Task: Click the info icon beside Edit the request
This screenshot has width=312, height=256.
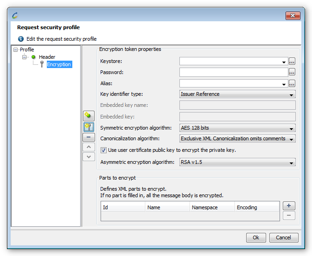Action: coord(21,39)
